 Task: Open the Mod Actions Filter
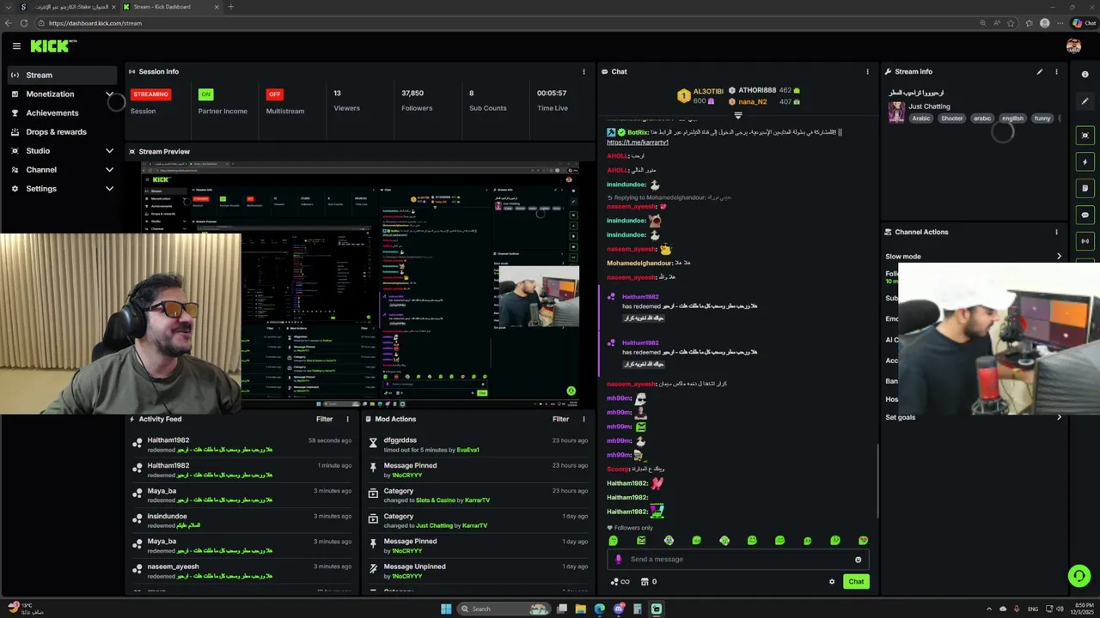pyautogui.click(x=560, y=419)
